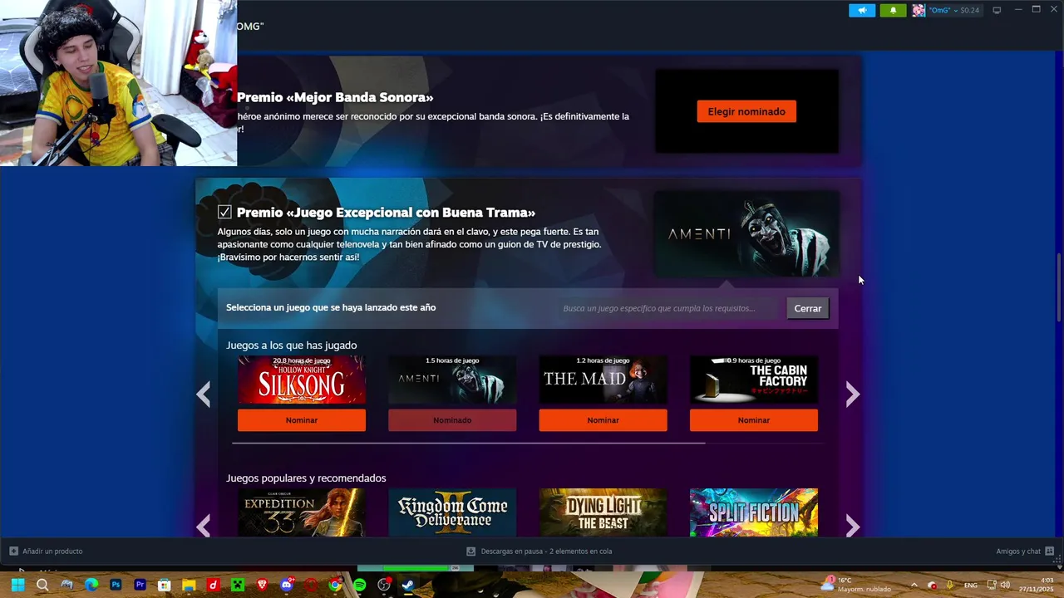
Task: Open OBS Studio from taskbar
Action: coord(384,585)
